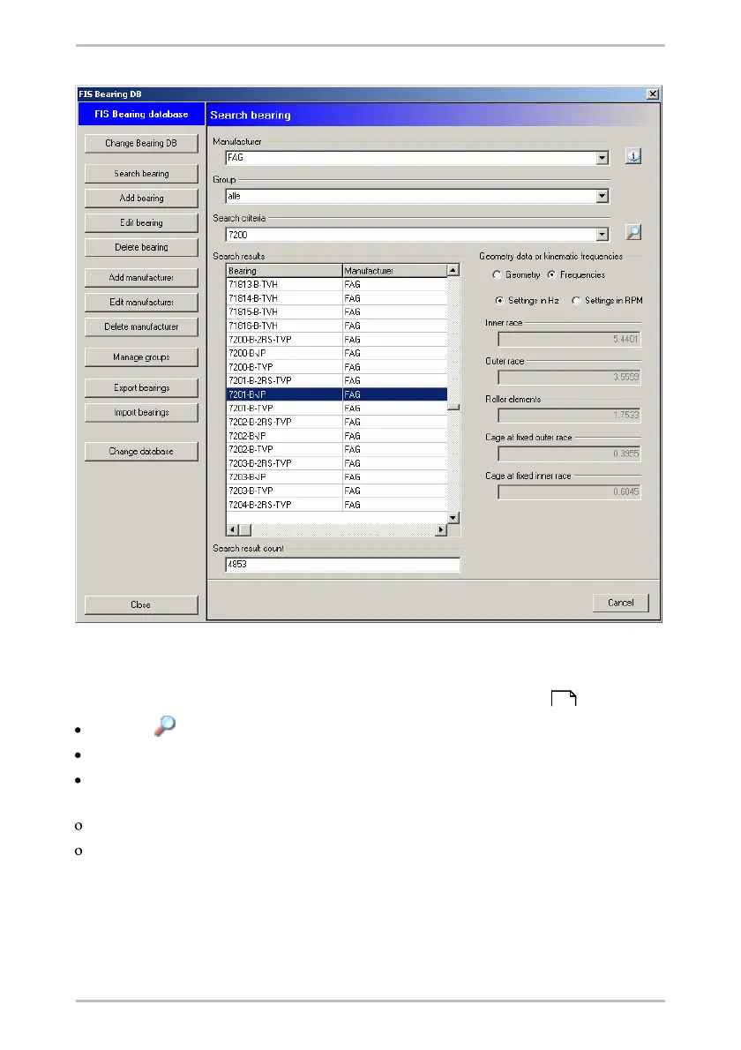Click Cage at fixed inner race value 0.6045

[570, 492]
